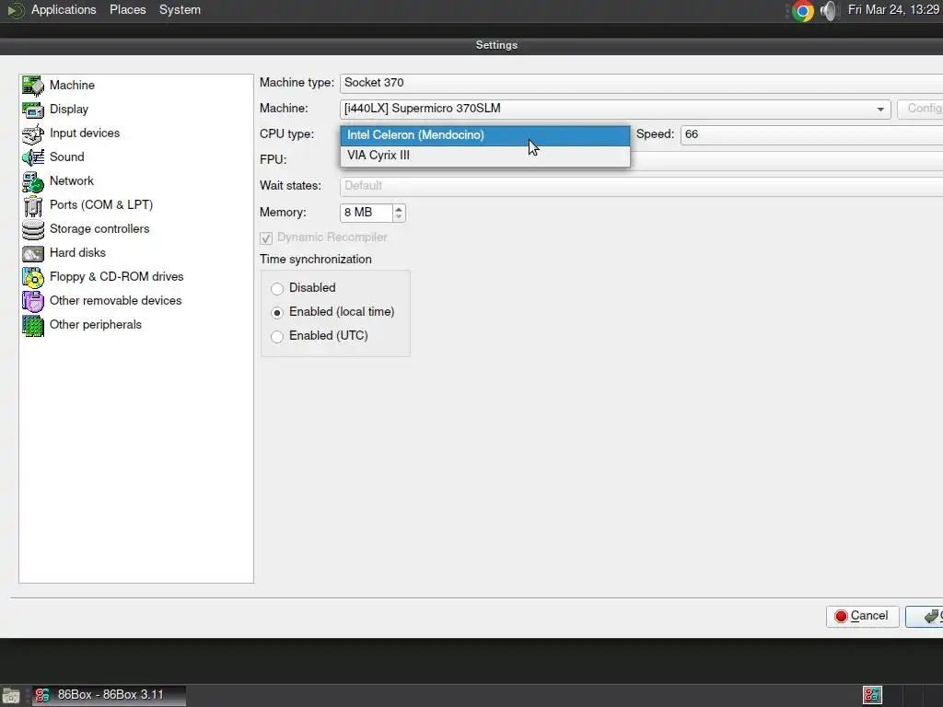The image size is (943, 707).
Task: Click the Cancel button
Action: (862, 616)
